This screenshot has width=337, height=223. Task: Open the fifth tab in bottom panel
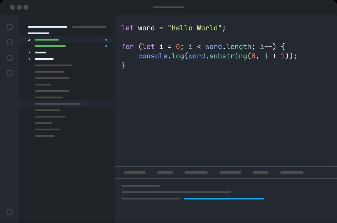point(261,173)
